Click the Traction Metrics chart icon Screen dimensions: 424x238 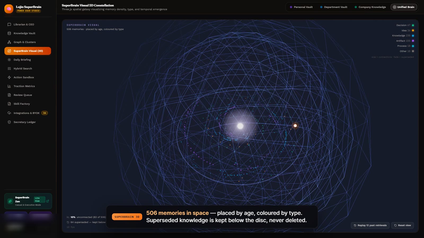pyautogui.click(x=9, y=86)
